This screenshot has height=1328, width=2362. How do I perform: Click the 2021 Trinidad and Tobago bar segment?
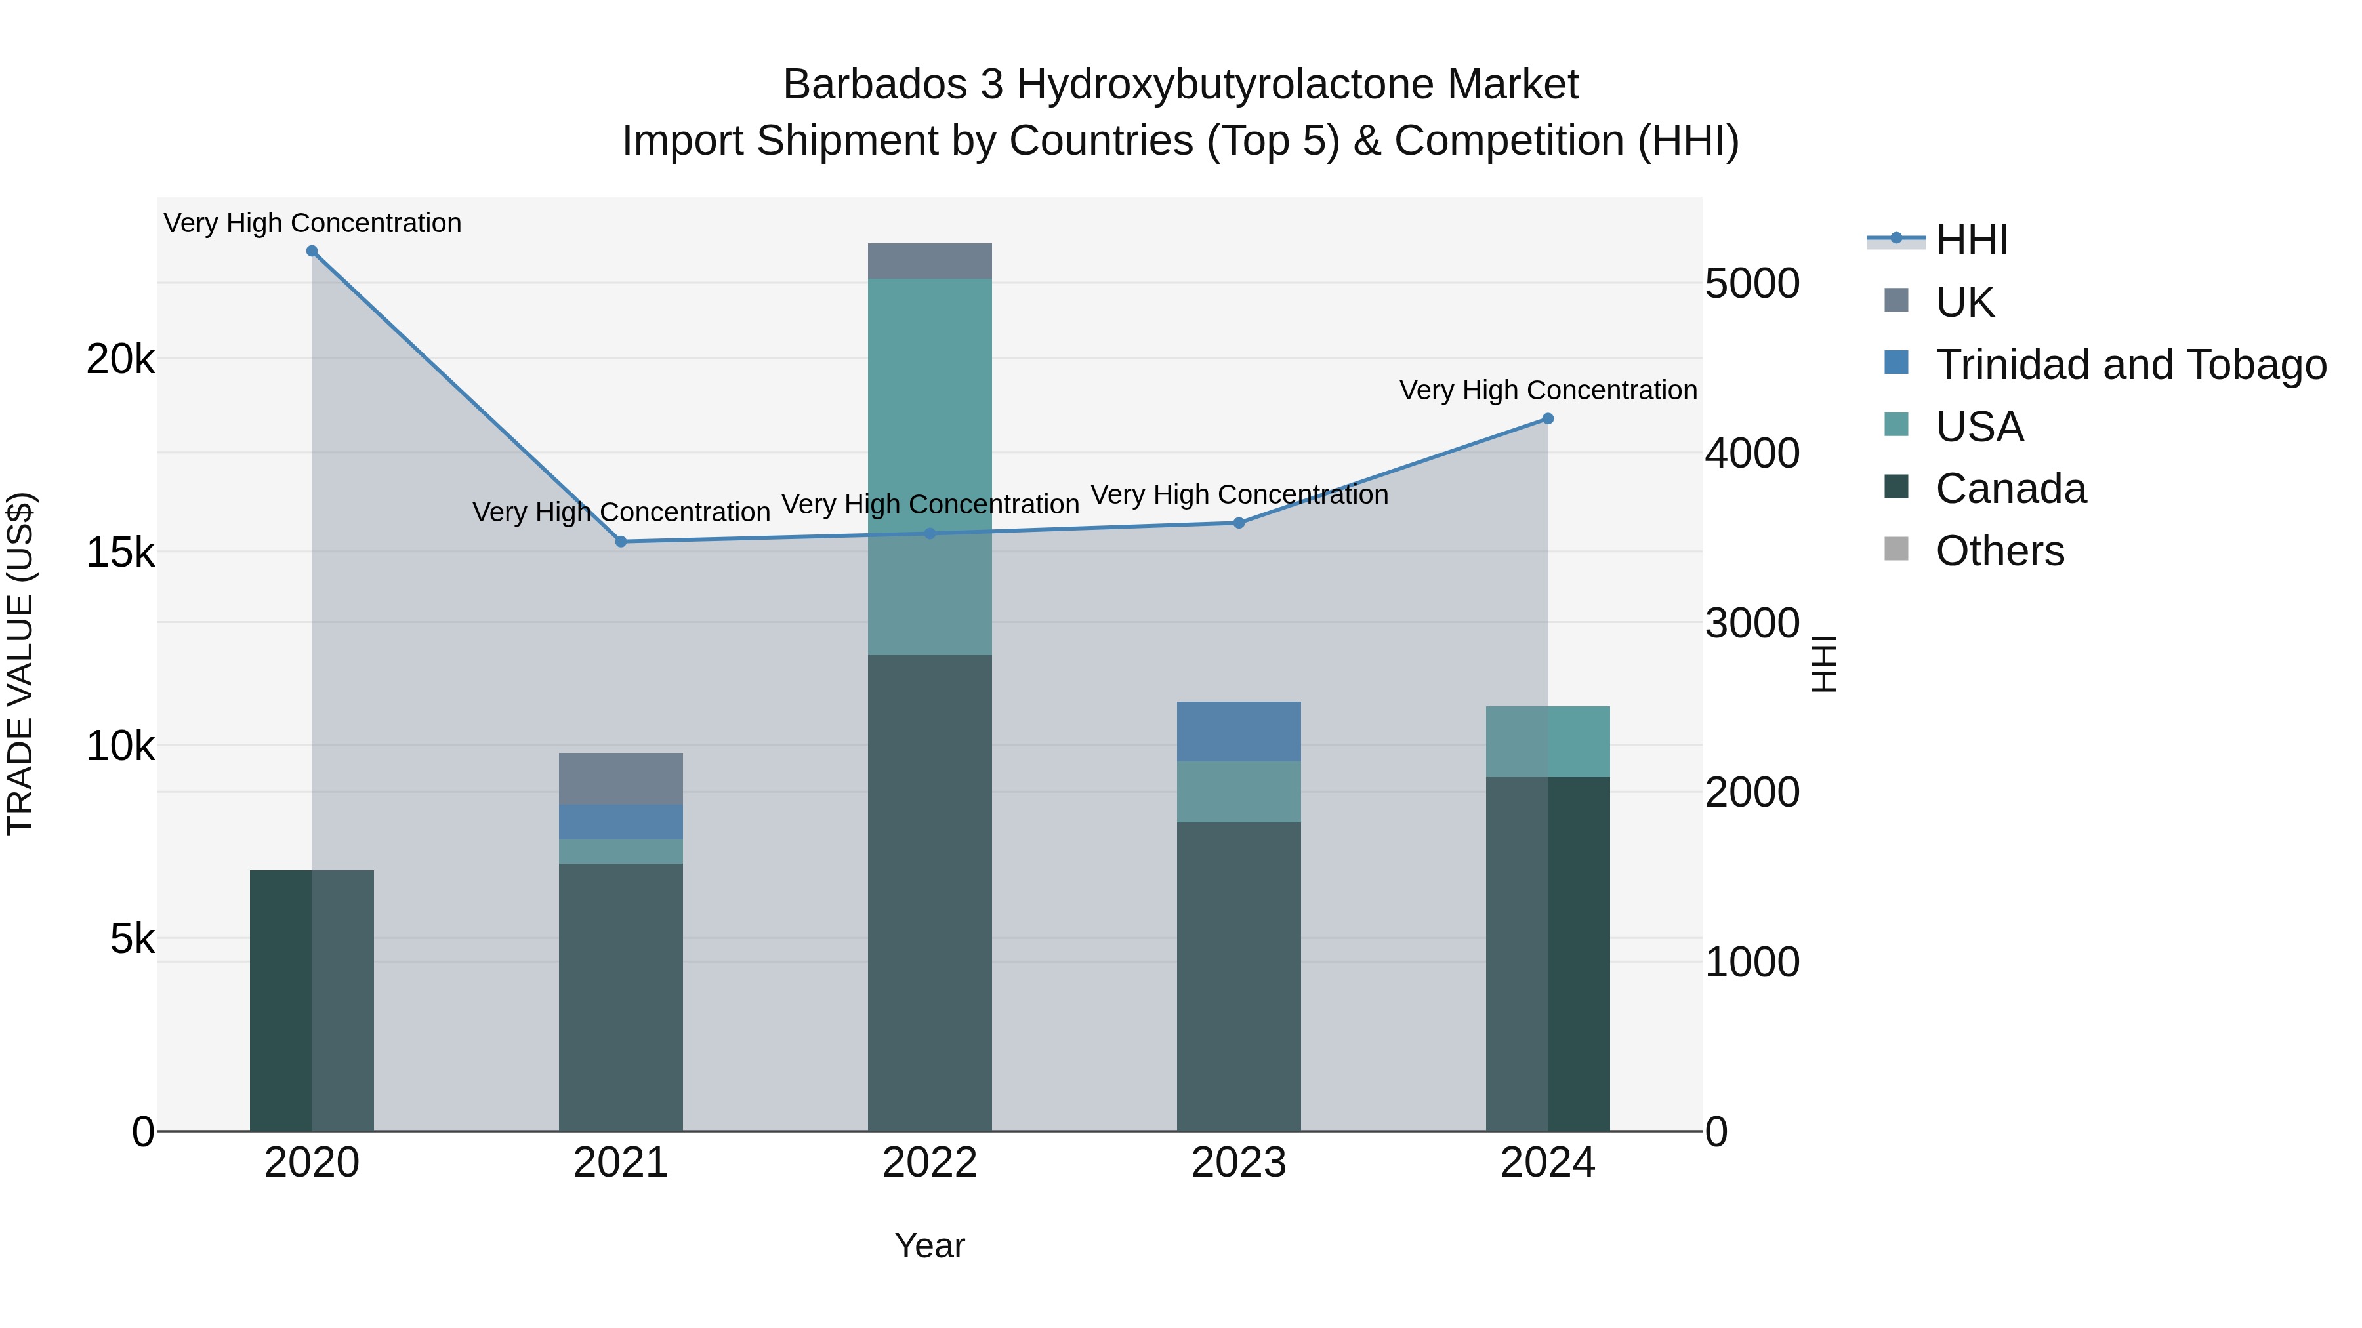click(x=621, y=822)
